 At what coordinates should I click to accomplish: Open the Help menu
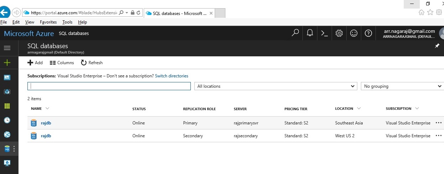(x=82, y=22)
